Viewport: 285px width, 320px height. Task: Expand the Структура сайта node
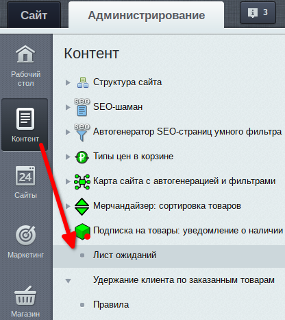(x=68, y=82)
